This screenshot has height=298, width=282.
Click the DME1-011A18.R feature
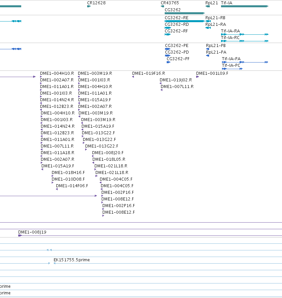(x=42, y=156)
